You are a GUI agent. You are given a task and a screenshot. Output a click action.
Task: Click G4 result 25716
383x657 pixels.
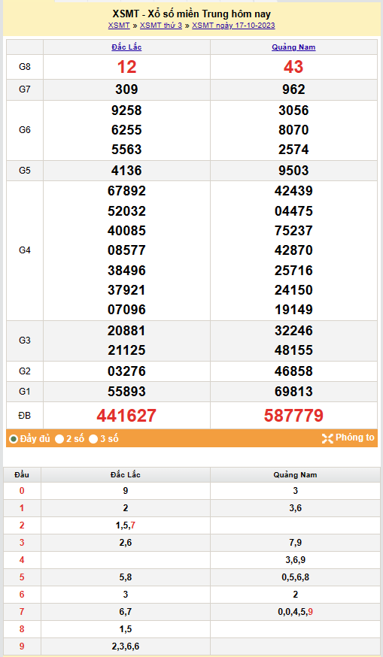tap(293, 271)
